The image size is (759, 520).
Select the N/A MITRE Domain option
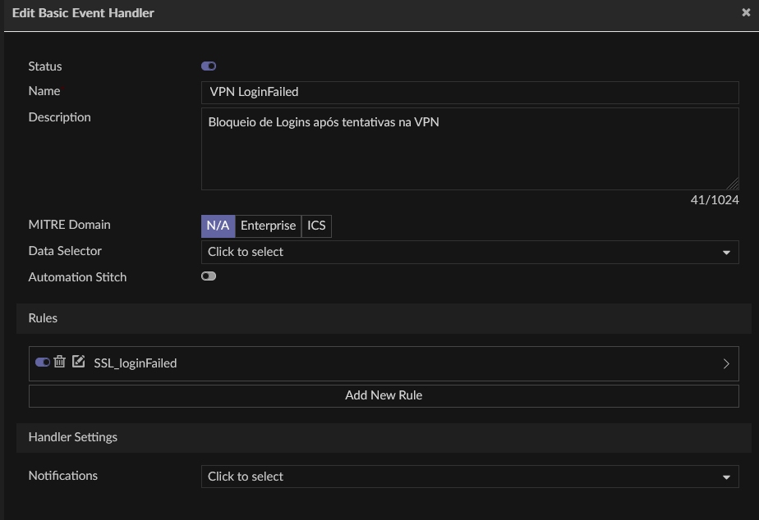coord(218,226)
